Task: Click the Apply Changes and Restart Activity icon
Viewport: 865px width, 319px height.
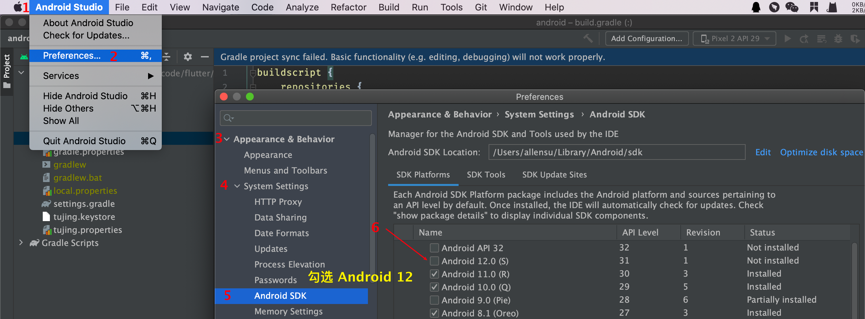Action: [804, 39]
